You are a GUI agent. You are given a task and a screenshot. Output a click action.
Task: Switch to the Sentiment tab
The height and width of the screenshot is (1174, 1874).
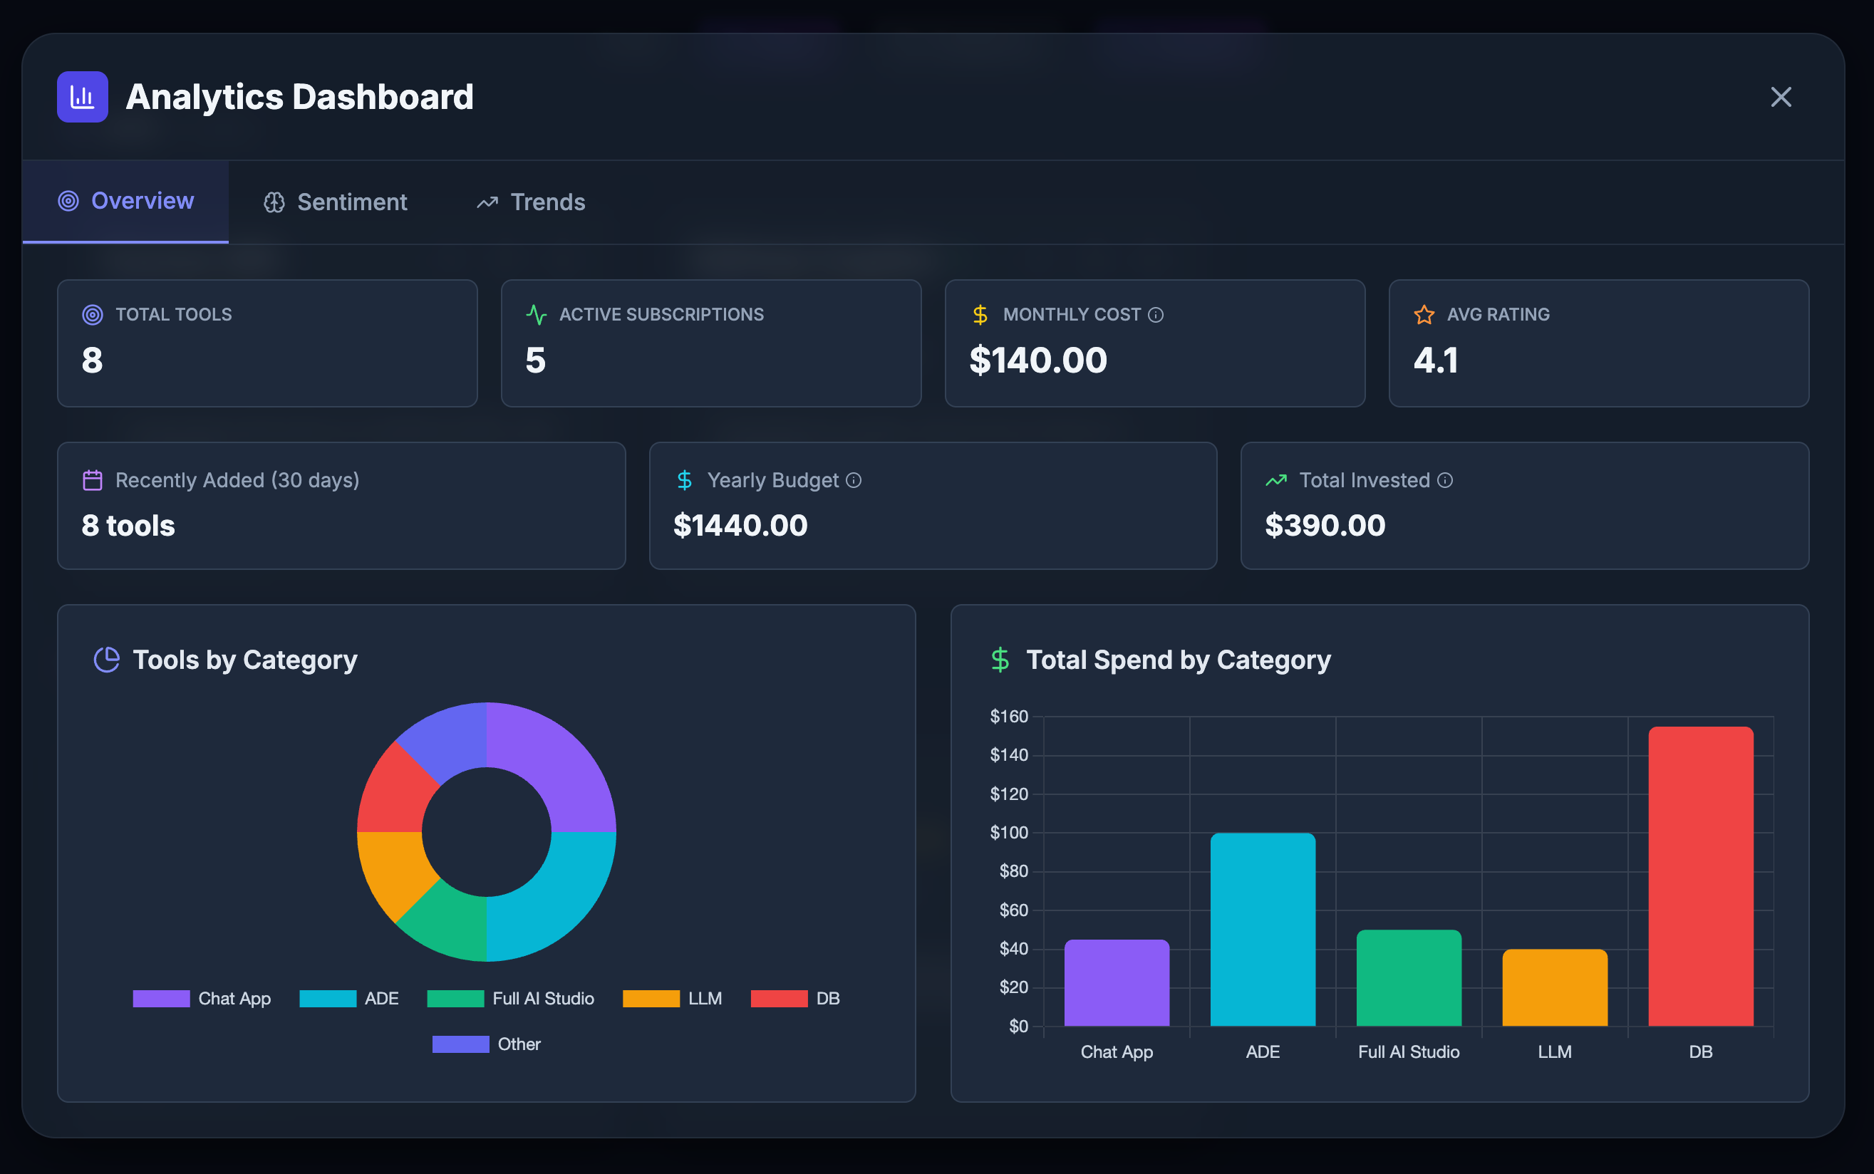(x=336, y=202)
